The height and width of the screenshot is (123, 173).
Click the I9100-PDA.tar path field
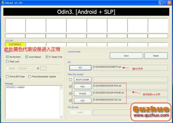(130, 87)
